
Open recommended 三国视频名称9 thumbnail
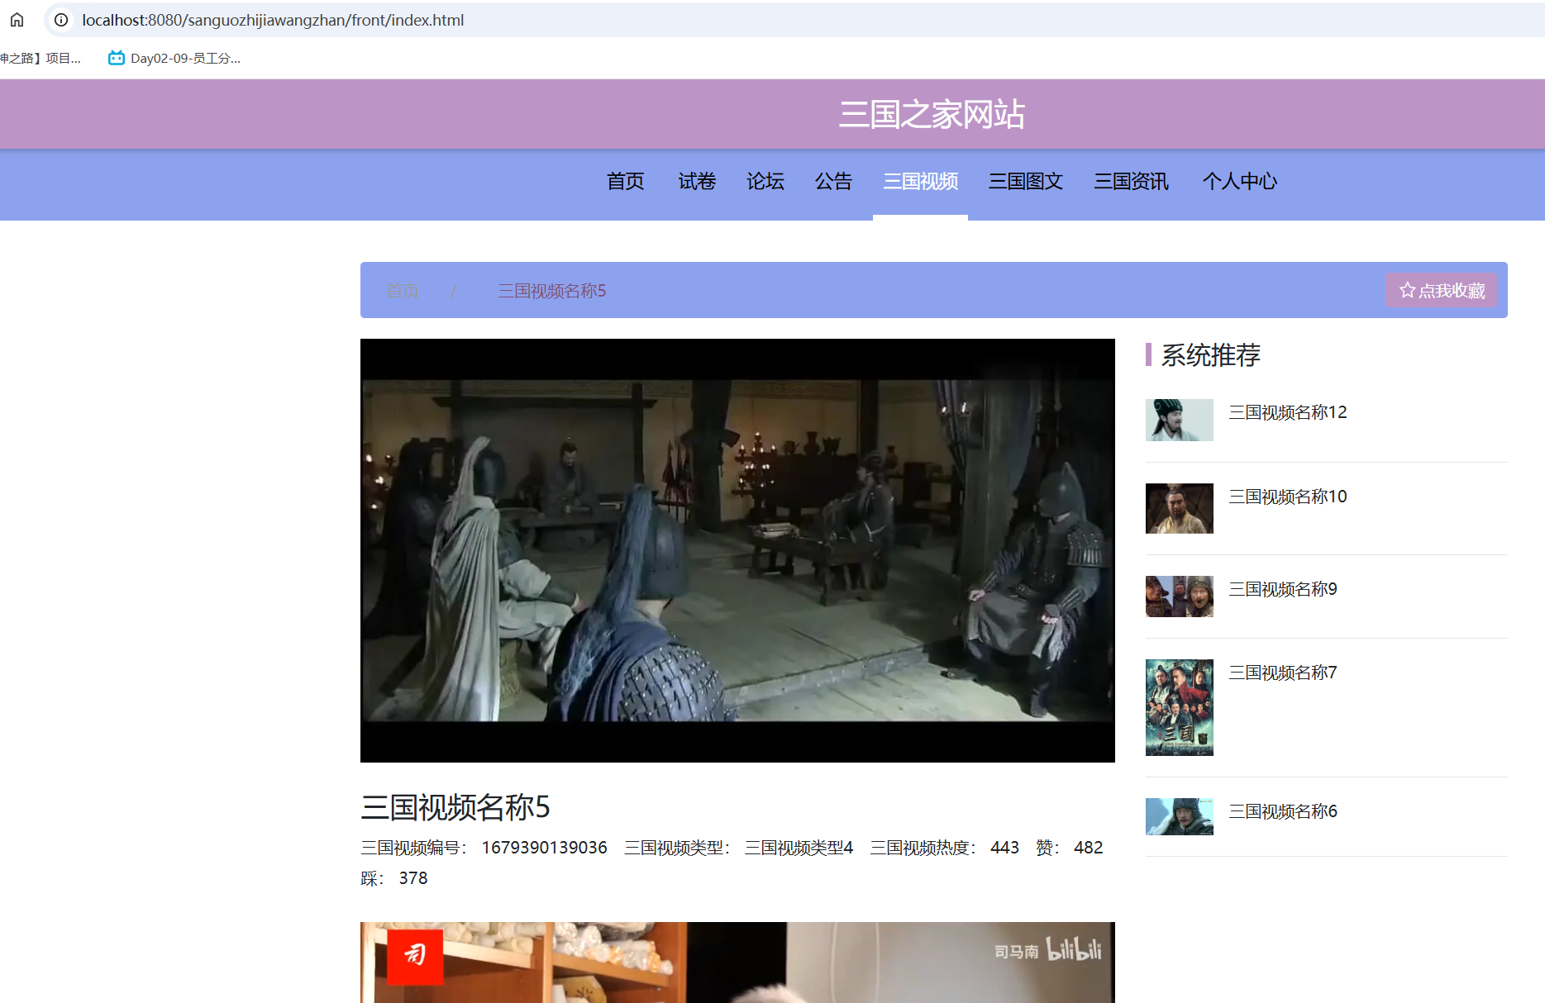pyautogui.click(x=1180, y=597)
